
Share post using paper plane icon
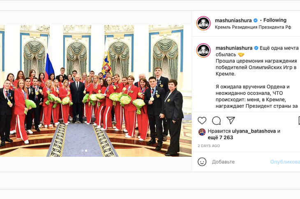231,120
